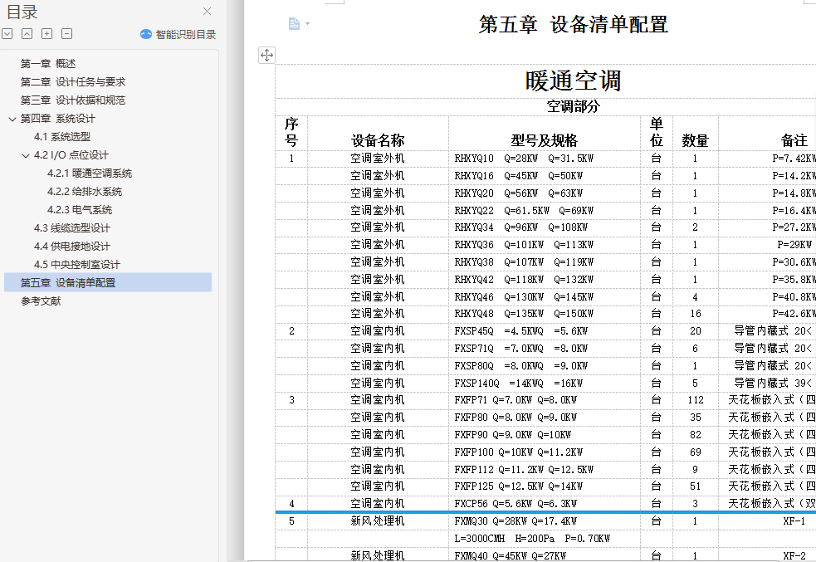Click 新风处理机 cell in row 5

378,520
